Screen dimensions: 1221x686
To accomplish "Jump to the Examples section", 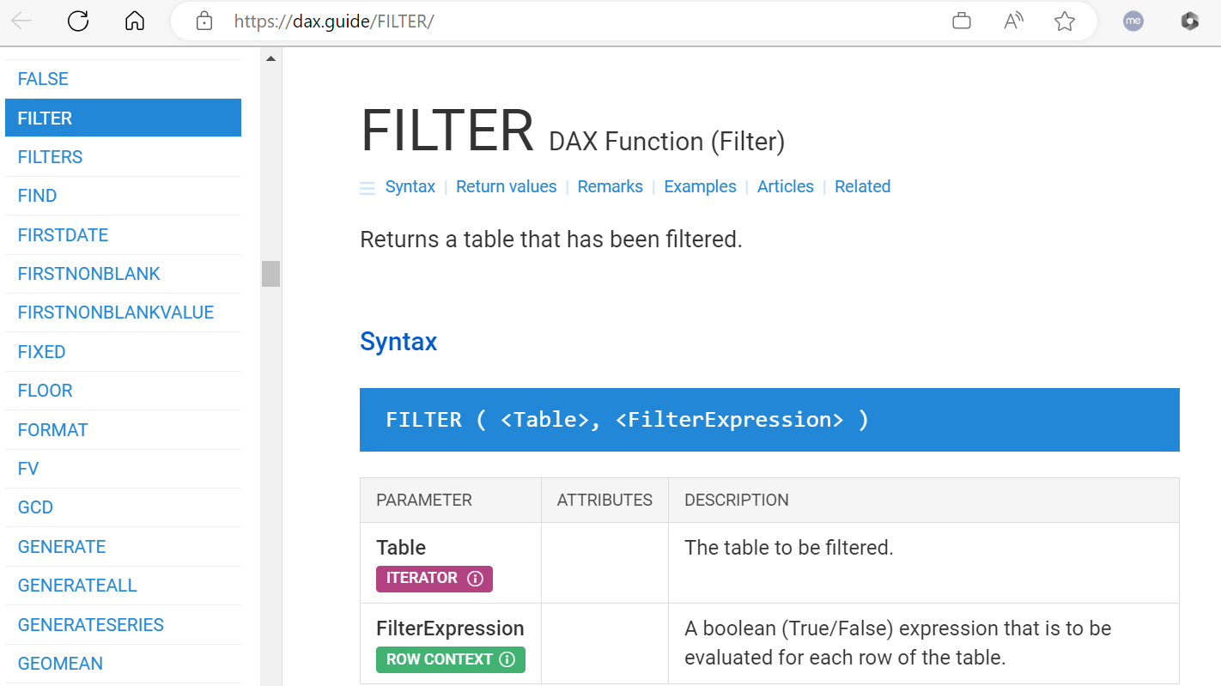I will [700, 186].
